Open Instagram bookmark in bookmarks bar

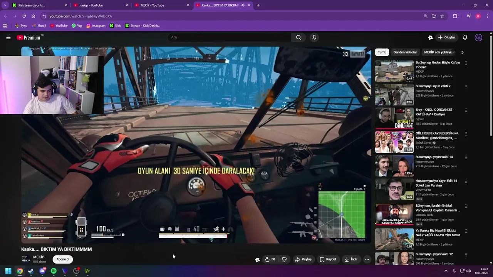click(96, 26)
